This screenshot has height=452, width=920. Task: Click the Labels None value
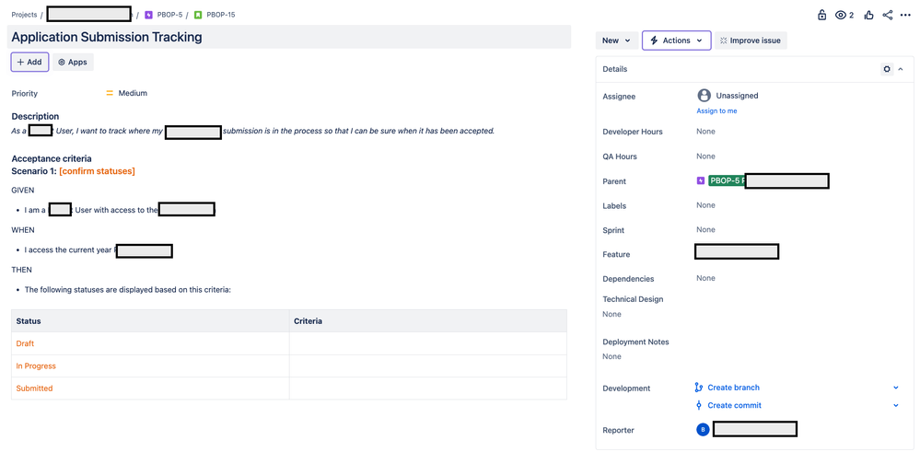coord(705,205)
